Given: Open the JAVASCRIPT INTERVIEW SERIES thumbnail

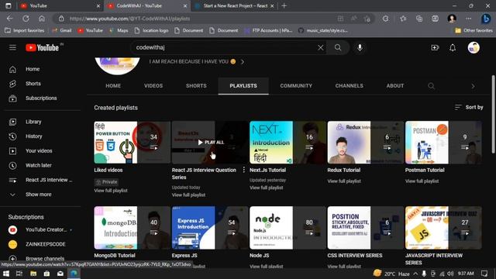Looking at the screenshot, I should coord(443,228).
